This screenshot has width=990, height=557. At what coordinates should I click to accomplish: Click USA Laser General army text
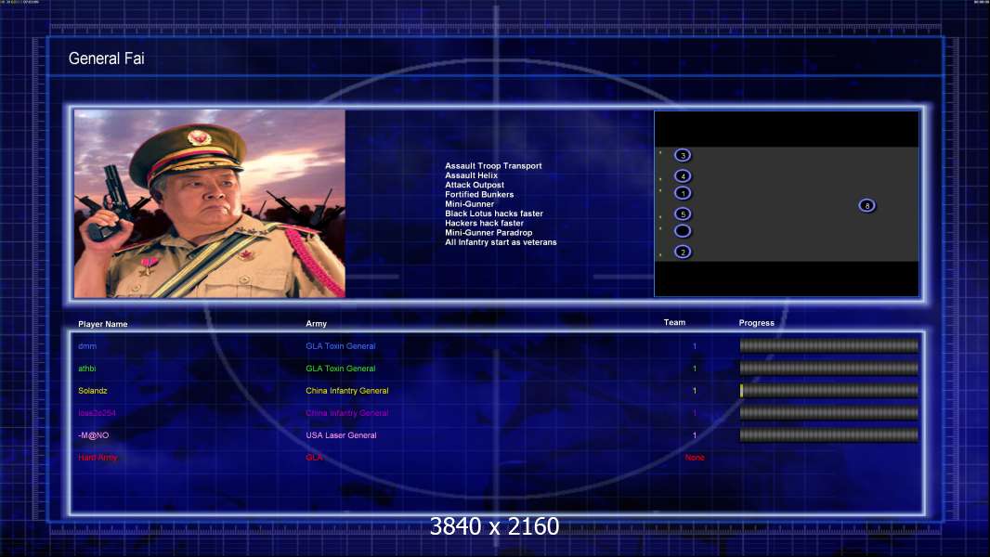[341, 435]
